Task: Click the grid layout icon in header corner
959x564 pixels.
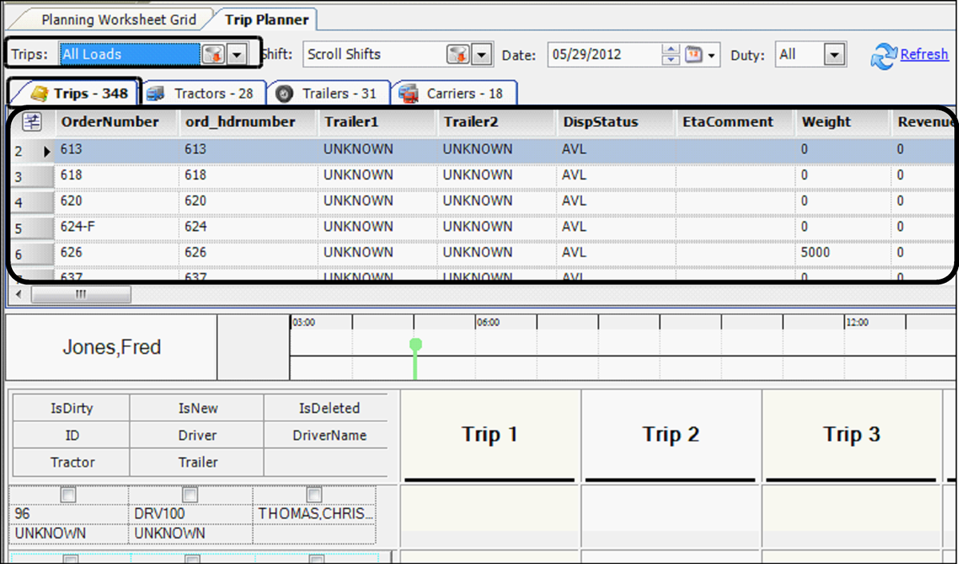Action: click(x=32, y=122)
